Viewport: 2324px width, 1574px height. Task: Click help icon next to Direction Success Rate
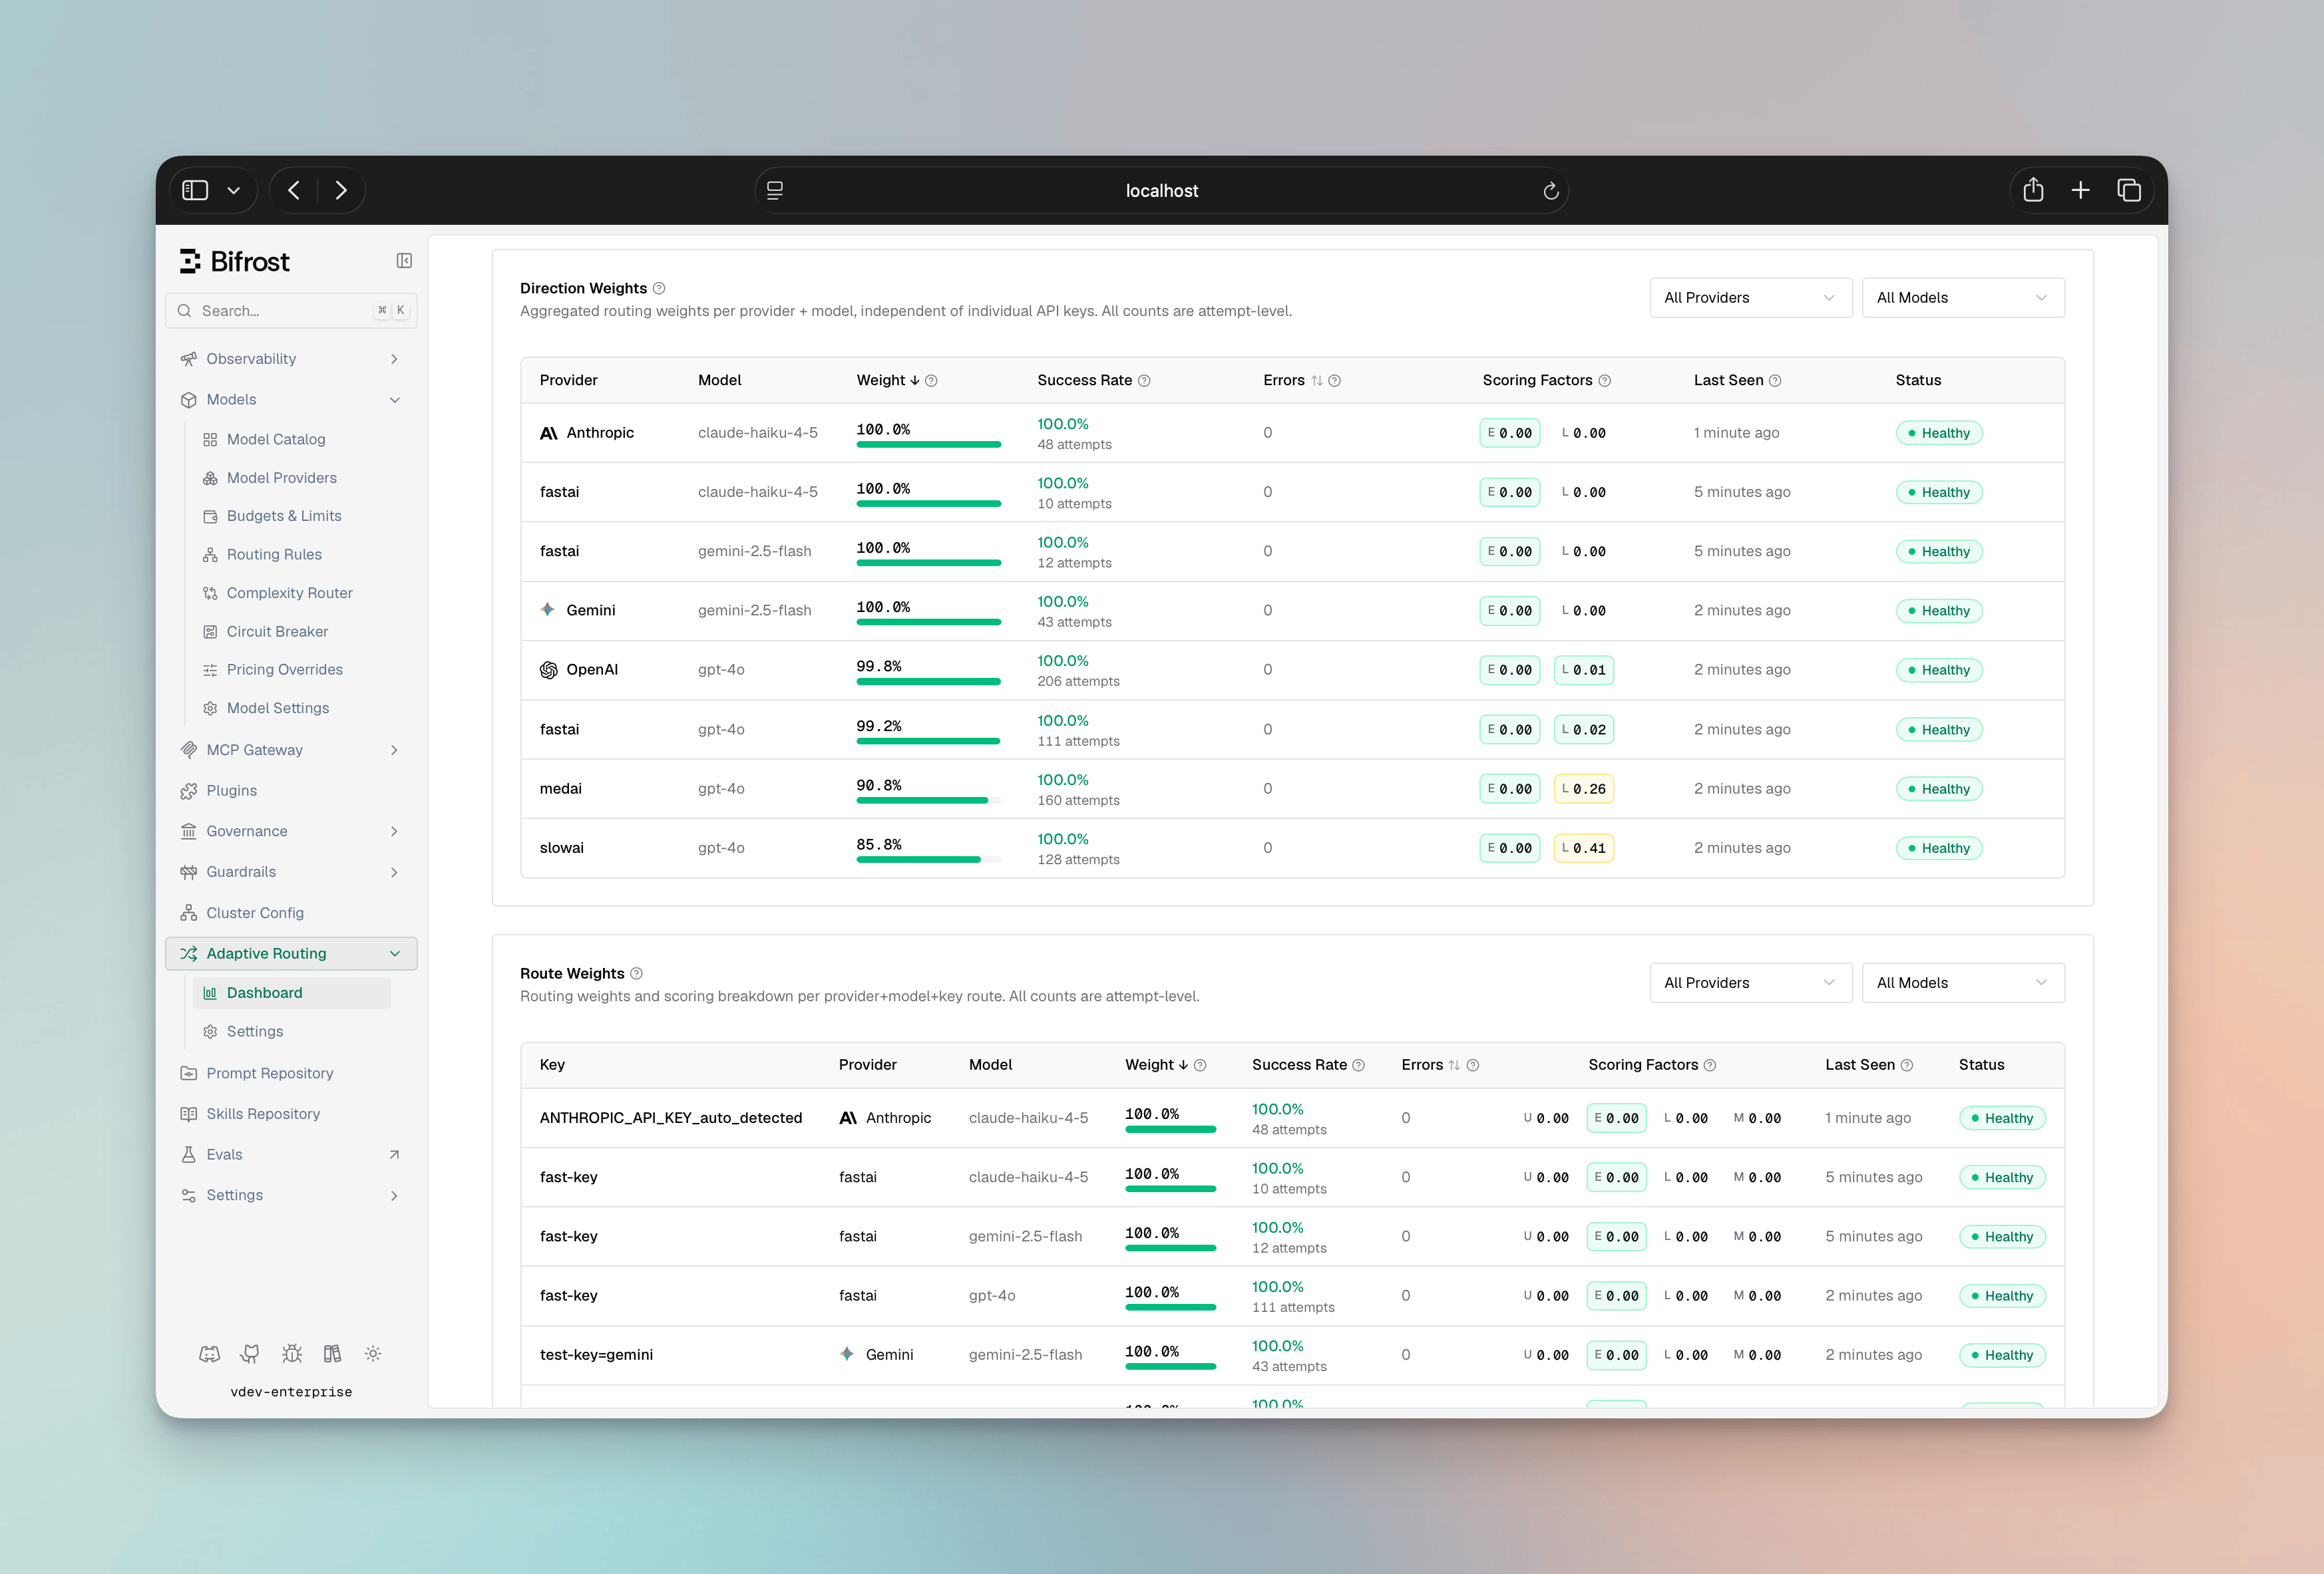click(1145, 381)
